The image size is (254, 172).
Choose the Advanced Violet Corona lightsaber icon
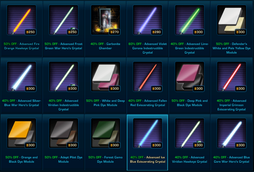pyautogui.click(x=148, y=20)
